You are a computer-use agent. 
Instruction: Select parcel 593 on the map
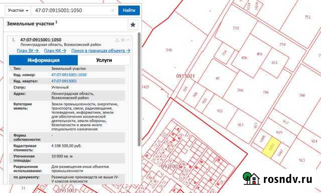click(x=169, y=50)
